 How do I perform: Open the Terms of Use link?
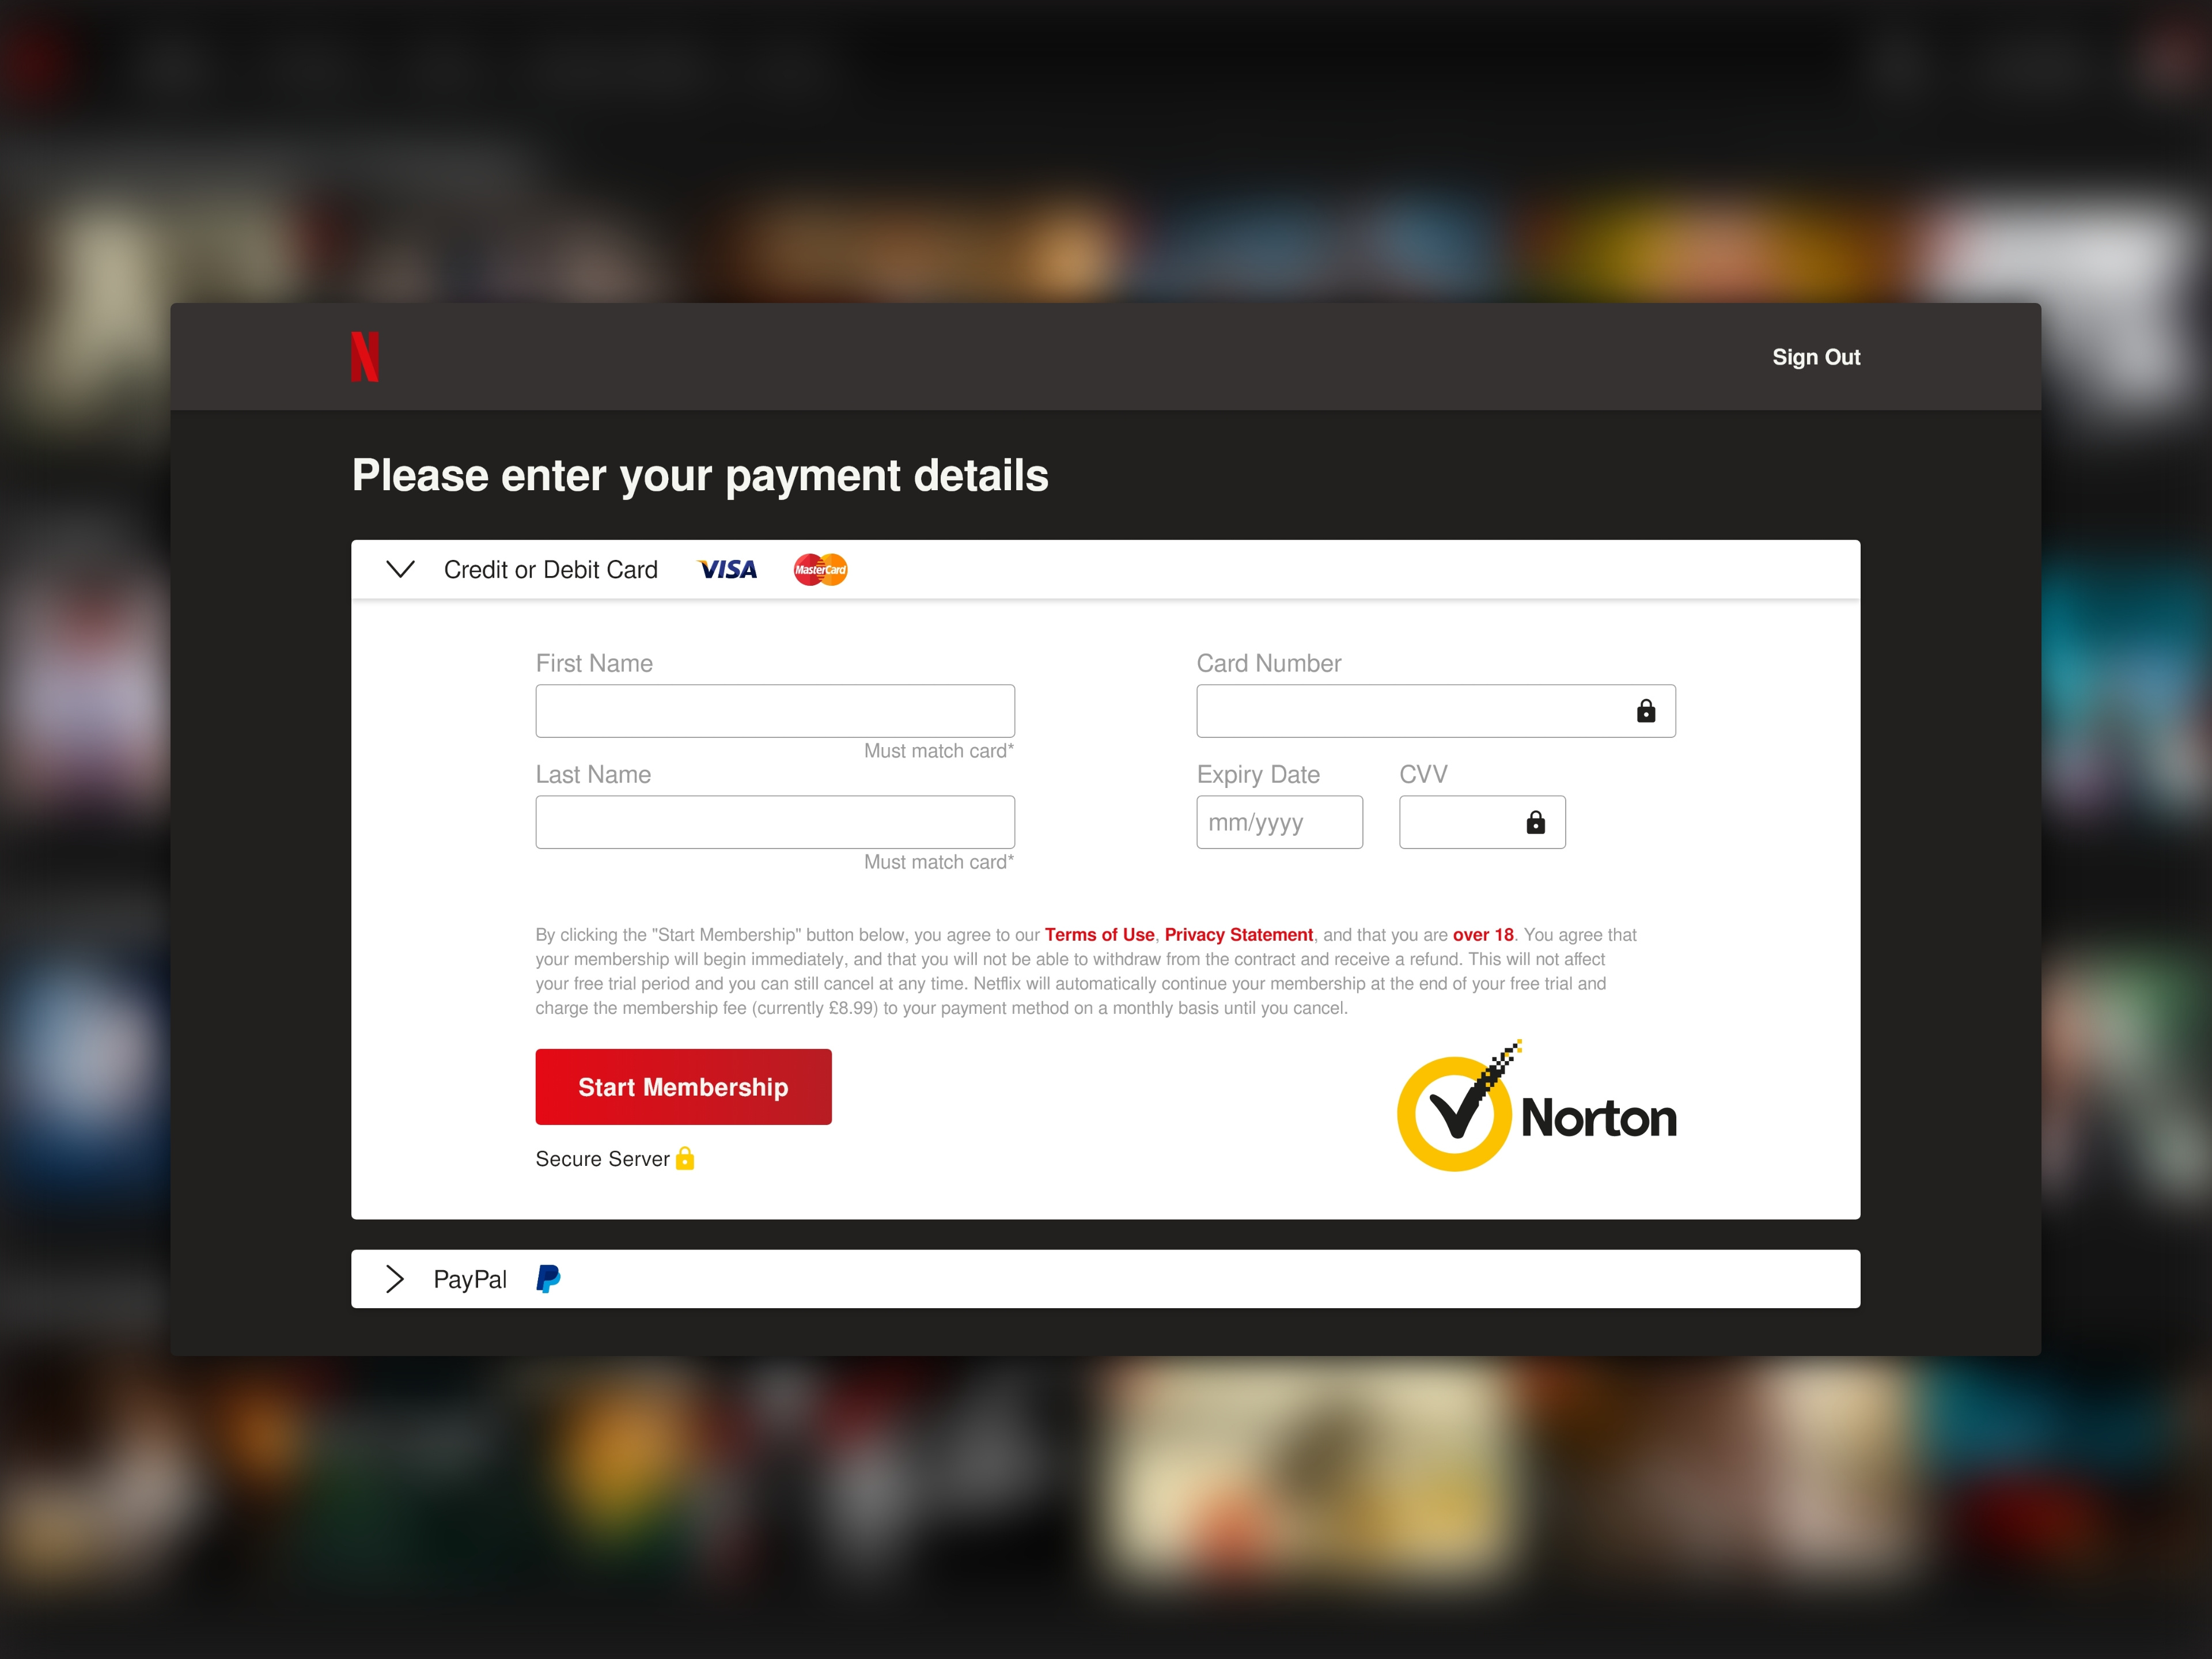(1099, 935)
